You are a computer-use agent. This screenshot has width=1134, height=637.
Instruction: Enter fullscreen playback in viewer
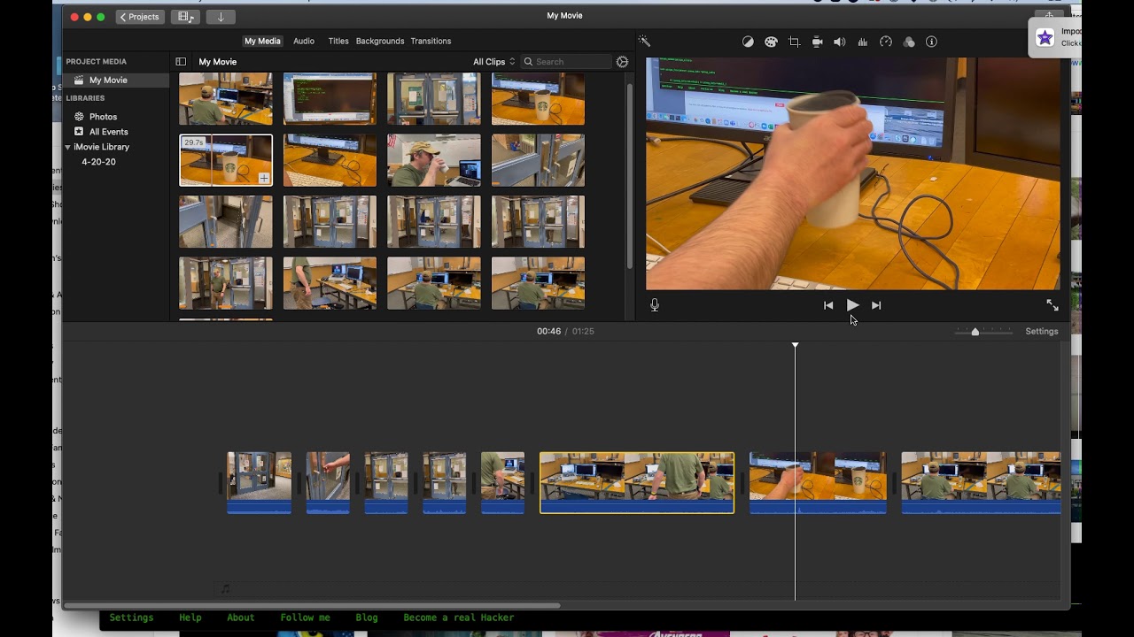pos(1052,304)
